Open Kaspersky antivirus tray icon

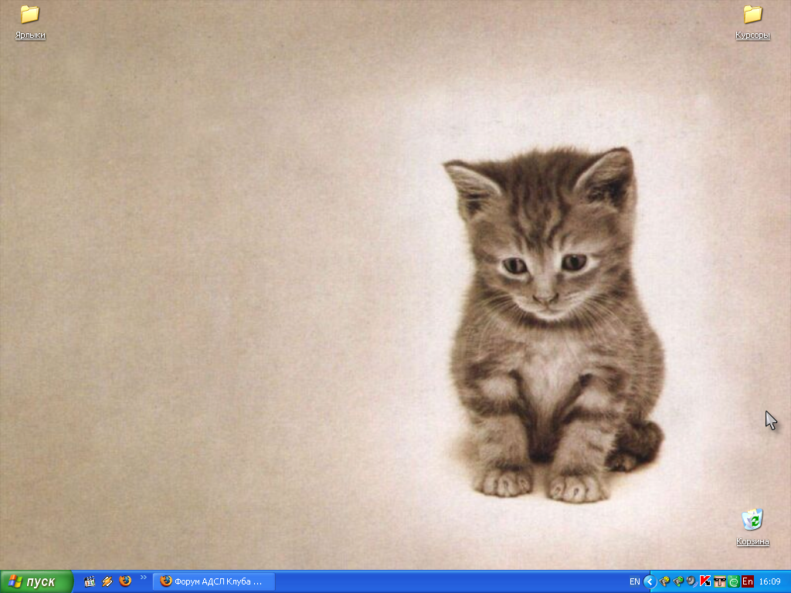click(704, 581)
